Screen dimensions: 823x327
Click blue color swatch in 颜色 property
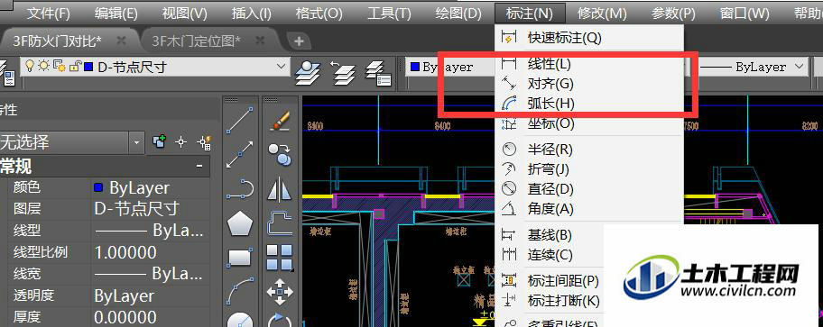pos(98,187)
